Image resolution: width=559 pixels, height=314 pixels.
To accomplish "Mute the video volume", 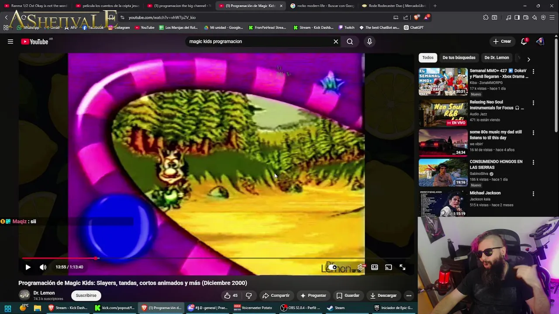I will pyautogui.click(x=43, y=267).
